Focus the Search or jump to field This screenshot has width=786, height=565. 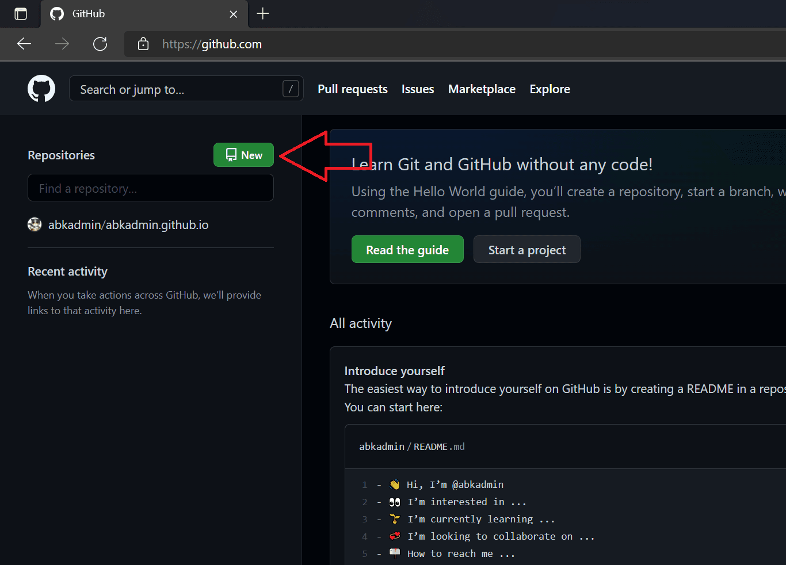[x=186, y=89]
